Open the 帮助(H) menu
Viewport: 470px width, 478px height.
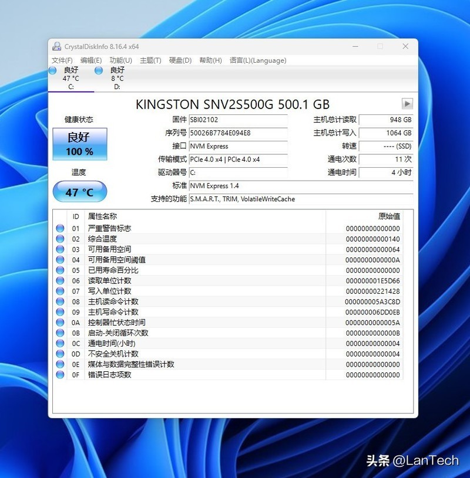(210, 60)
